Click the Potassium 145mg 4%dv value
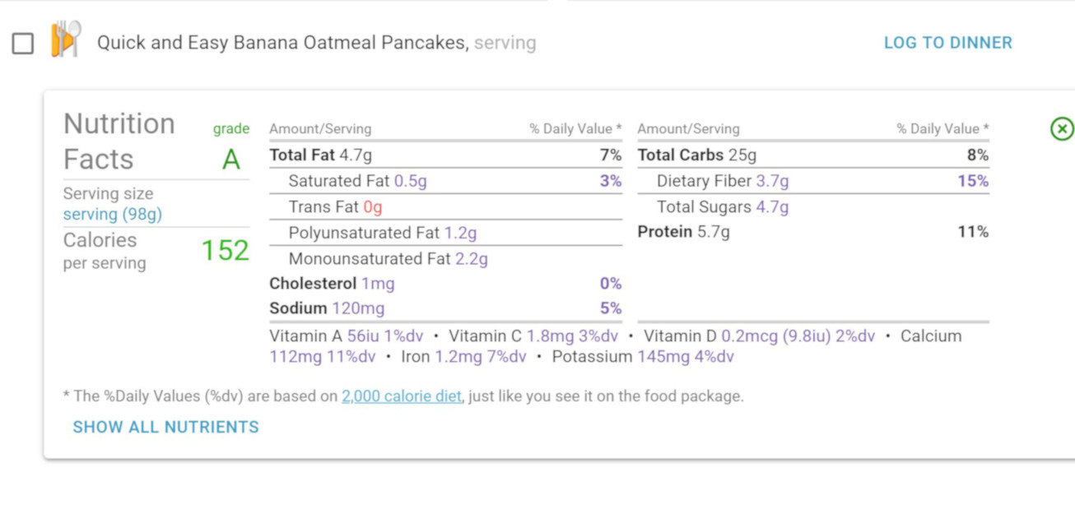Screen dimensions: 1075x509 coord(684,357)
